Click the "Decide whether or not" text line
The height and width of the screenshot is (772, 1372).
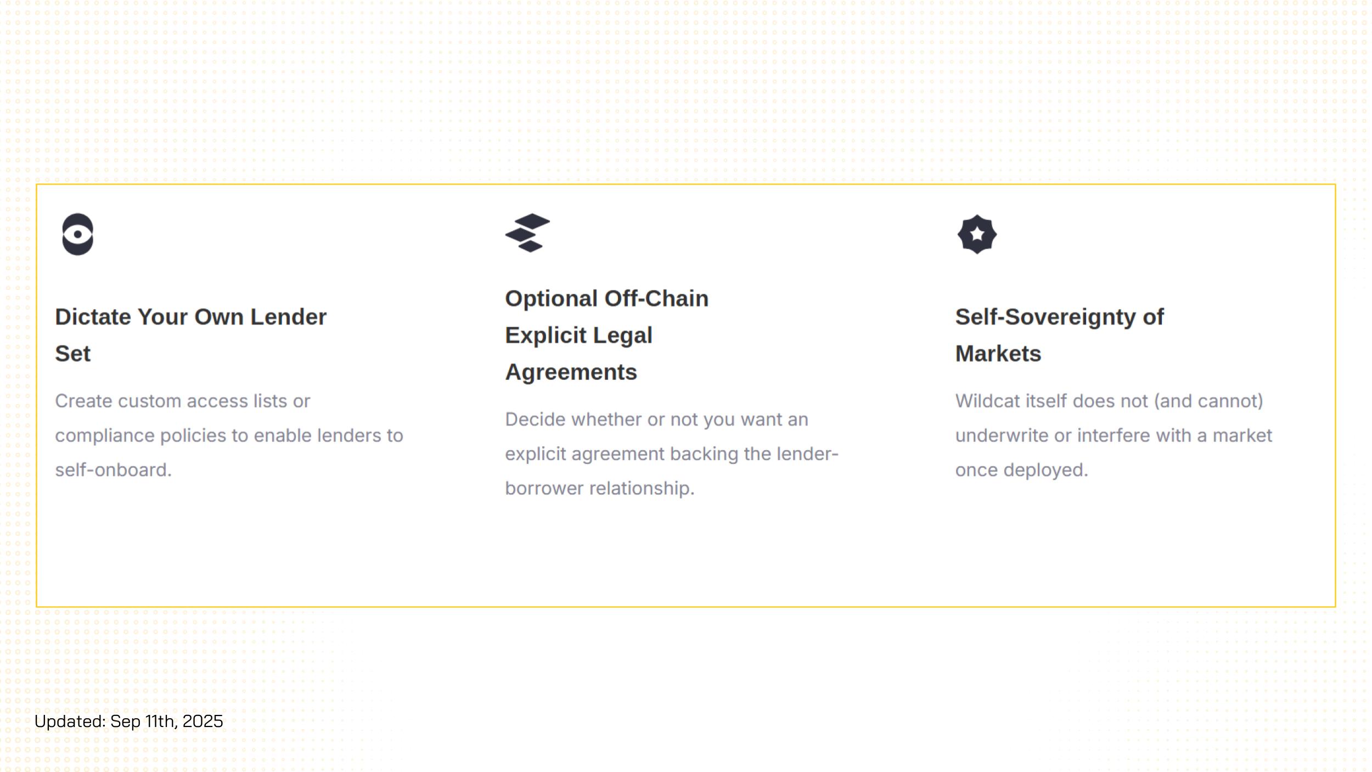click(x=656, y=419)
